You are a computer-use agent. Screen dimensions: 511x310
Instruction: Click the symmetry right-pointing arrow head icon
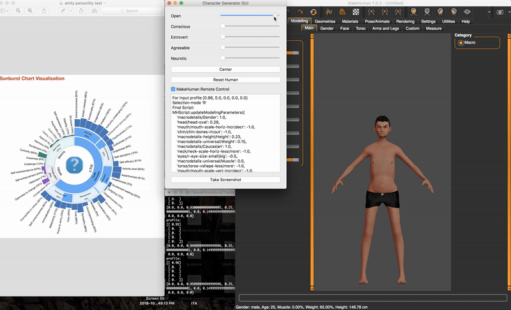pyautogui.click(x=371, y=12)
